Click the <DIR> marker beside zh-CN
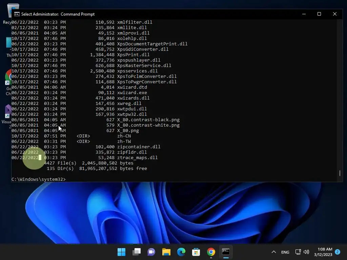This screenshot has height=260, width=347. pyautogui.click(x=83, y=136)
